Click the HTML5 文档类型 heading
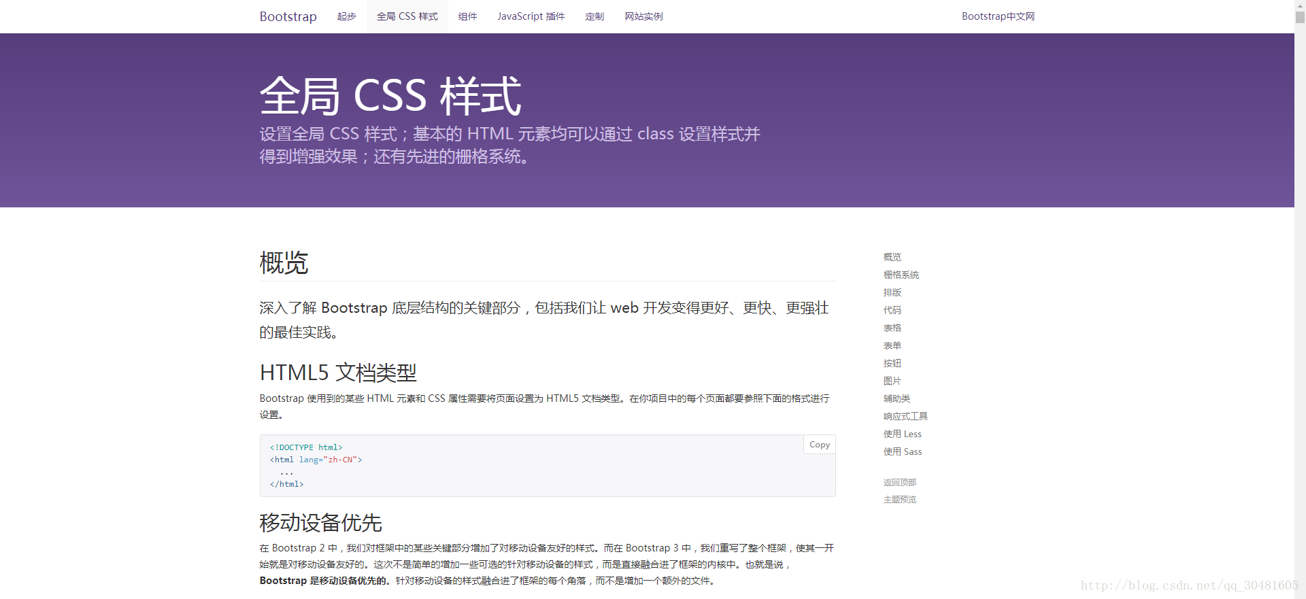 click(338, 373)
